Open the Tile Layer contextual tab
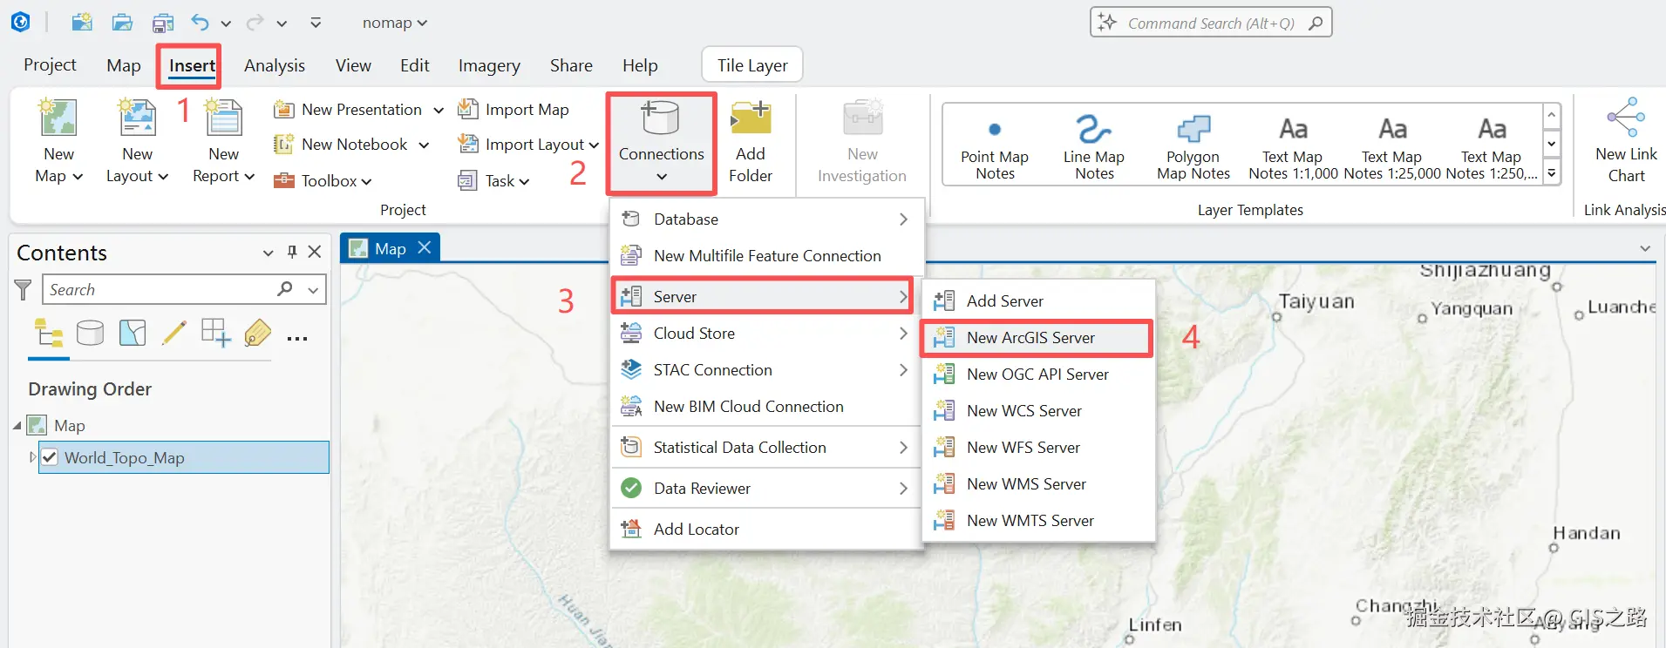 tap(752, 65)
